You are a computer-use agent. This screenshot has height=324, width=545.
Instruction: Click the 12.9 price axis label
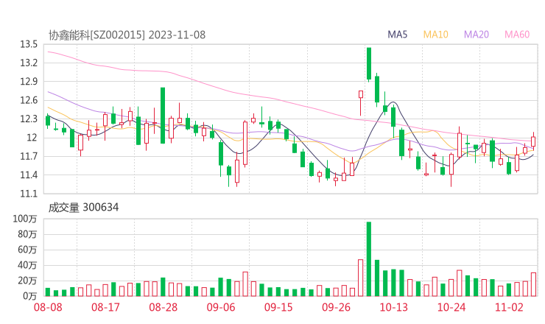[x=29, y=82]
